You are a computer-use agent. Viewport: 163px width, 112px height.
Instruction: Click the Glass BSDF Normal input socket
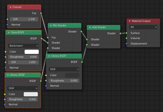pos(6,68)
